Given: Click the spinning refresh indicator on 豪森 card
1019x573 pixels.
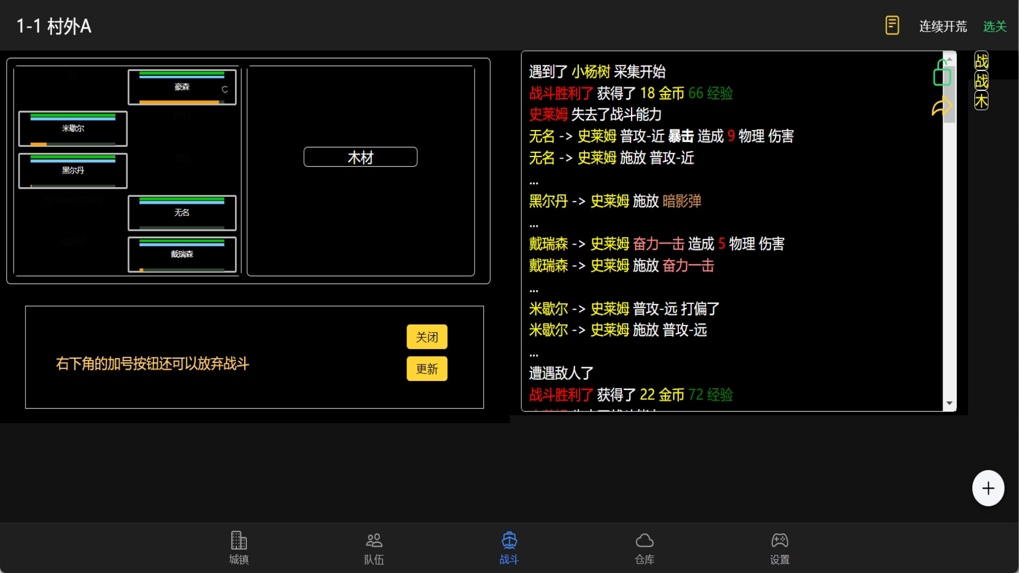Looking at the screenshot, I should 223,90.
